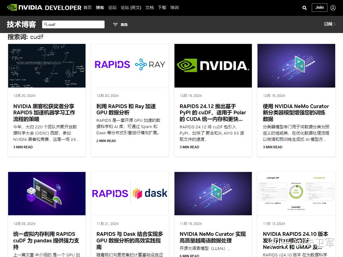Click the RAPIDS logo in the Ray article thumbnail
Viewport: 343px width, 257px height.
112,64
